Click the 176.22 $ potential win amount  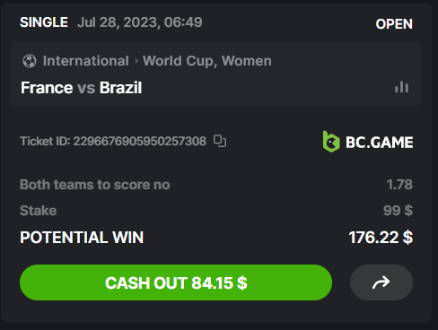tap(381, 238)
